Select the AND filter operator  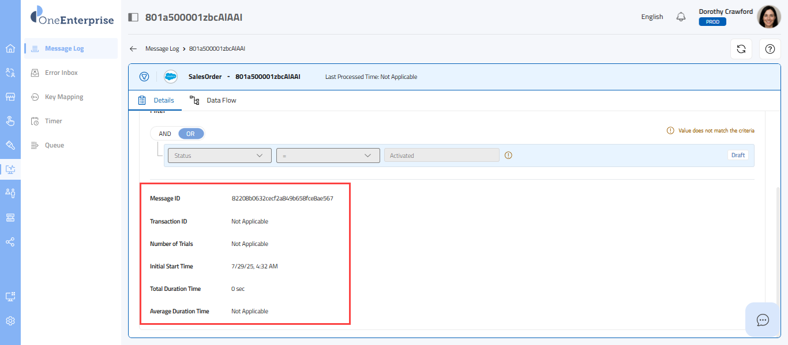point(165,134)
